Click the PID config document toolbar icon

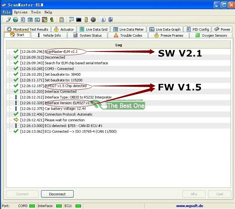(x=23, y=20)
